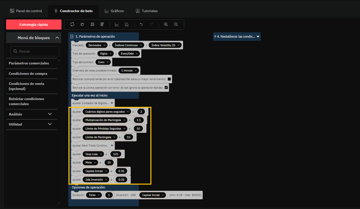Open the charts icon in toolbar
Screen dimensions: 360x209
pyautogui.click(x=117, y=24)
